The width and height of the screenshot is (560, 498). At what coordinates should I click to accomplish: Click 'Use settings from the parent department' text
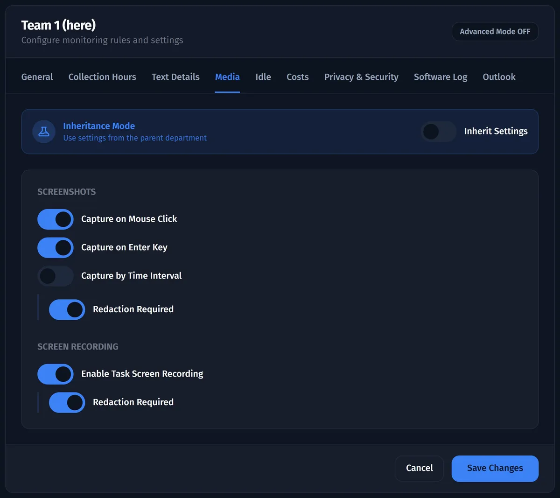coord(135,138)
